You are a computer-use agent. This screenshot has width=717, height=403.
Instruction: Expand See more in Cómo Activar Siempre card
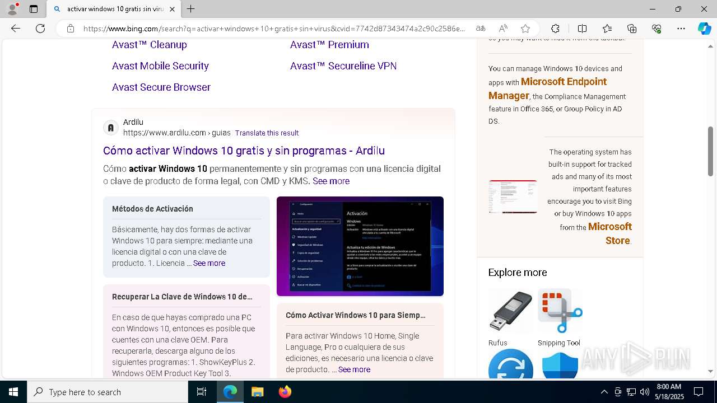[x=354, y=369]
